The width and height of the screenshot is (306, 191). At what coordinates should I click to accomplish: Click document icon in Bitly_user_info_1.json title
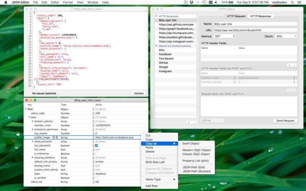(x=72, y=100)
